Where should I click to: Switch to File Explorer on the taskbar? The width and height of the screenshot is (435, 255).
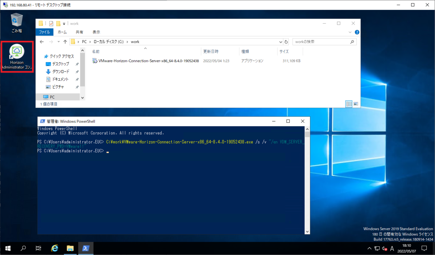tap(70, 248)
